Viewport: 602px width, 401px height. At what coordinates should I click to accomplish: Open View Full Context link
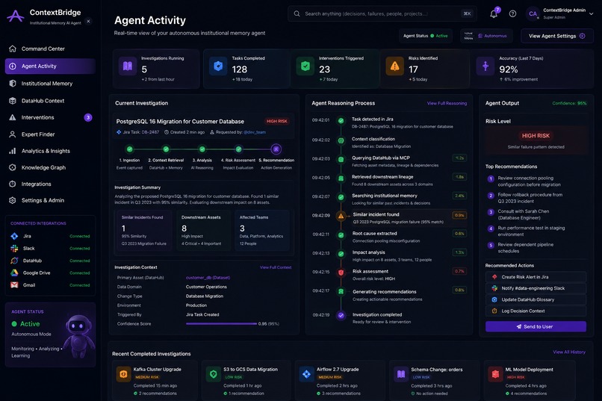pyautogui.click(x=276, y=267)
